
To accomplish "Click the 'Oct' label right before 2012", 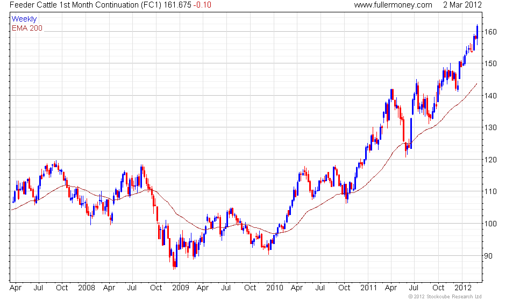I will point(438,288).
